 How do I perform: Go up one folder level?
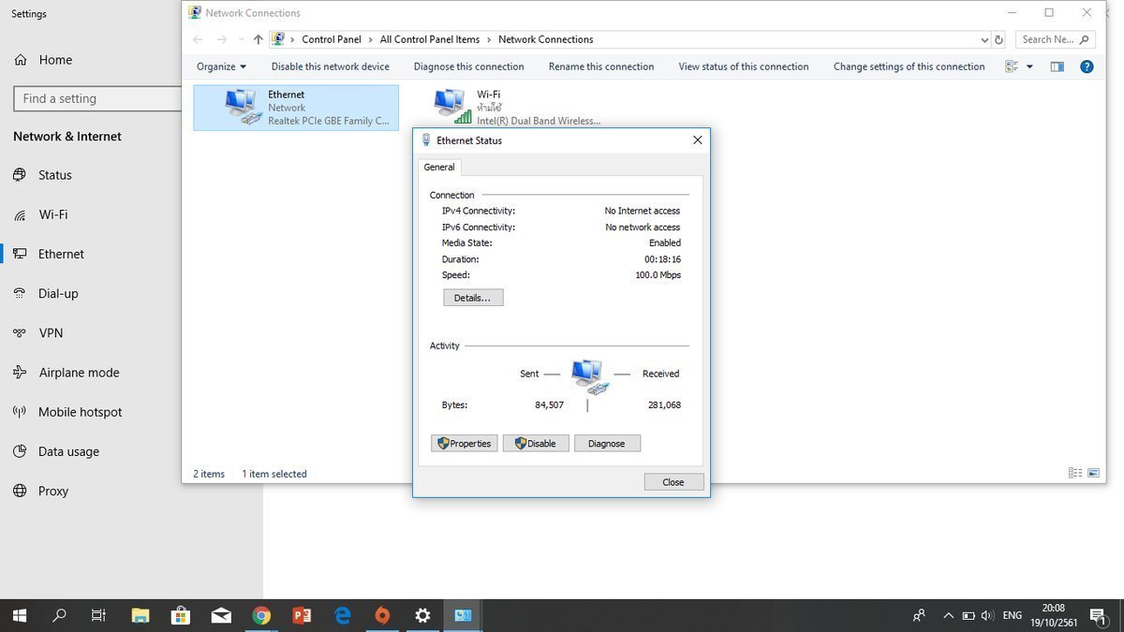259,39
